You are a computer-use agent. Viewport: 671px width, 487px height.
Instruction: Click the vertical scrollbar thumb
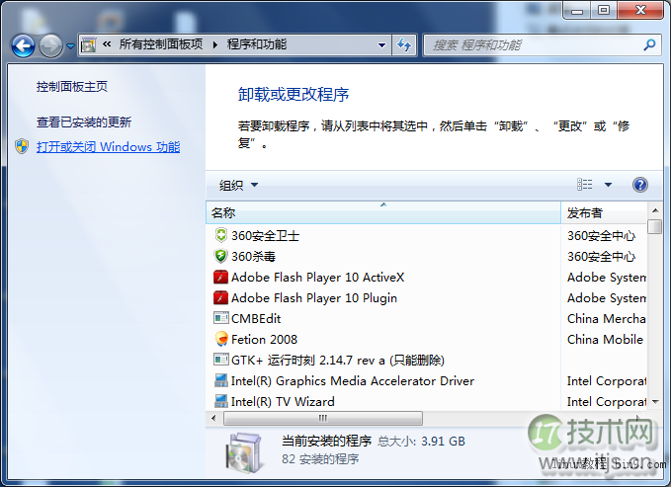655,226
